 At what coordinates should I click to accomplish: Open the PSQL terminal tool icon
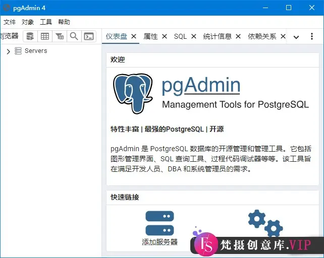89,36
